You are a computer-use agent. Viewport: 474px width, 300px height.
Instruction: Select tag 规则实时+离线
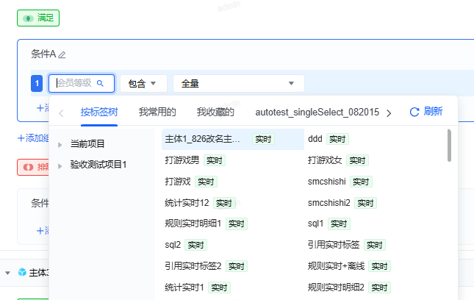(336, 266)
